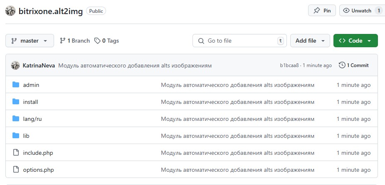Click "1 minute ago" in options.php row

[x=353, y=170]
